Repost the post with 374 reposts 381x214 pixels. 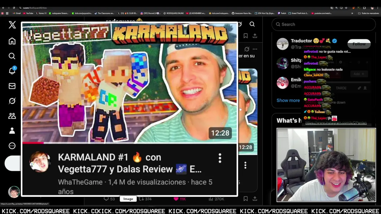pyautogui.click(x=145, y=199)
